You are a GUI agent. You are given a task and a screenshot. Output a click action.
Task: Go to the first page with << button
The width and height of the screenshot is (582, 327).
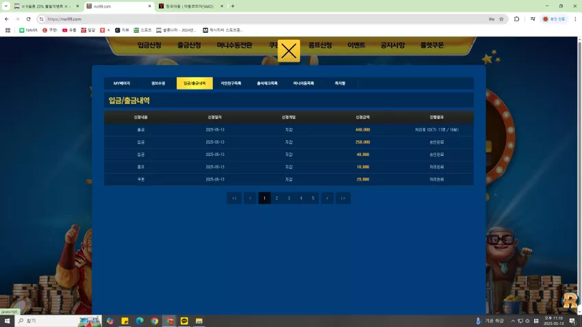234,198
